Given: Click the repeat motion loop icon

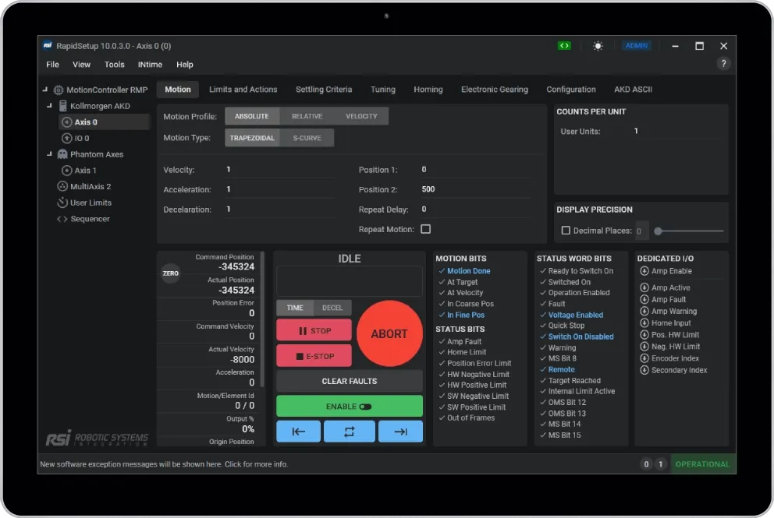Looking at the screenshot, I should click(349, 431).
